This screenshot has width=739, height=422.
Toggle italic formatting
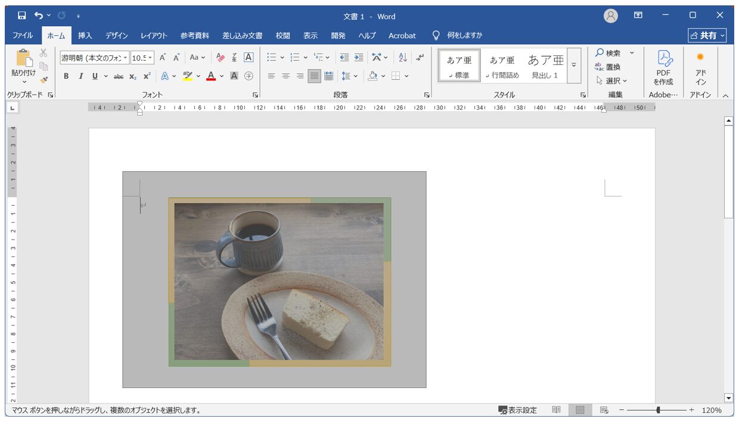coord(80,76)
